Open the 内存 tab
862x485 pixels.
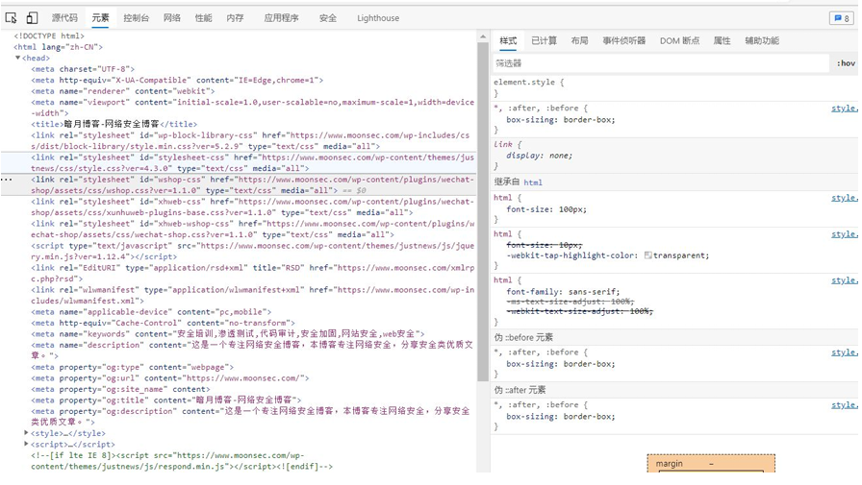(x=236, y=18)
